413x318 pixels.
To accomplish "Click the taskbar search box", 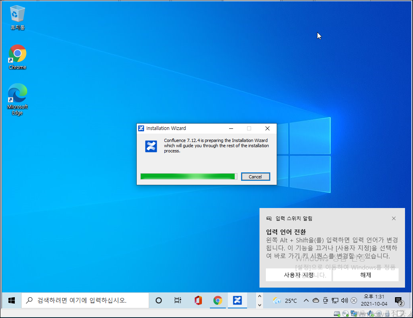I will 85,300.
